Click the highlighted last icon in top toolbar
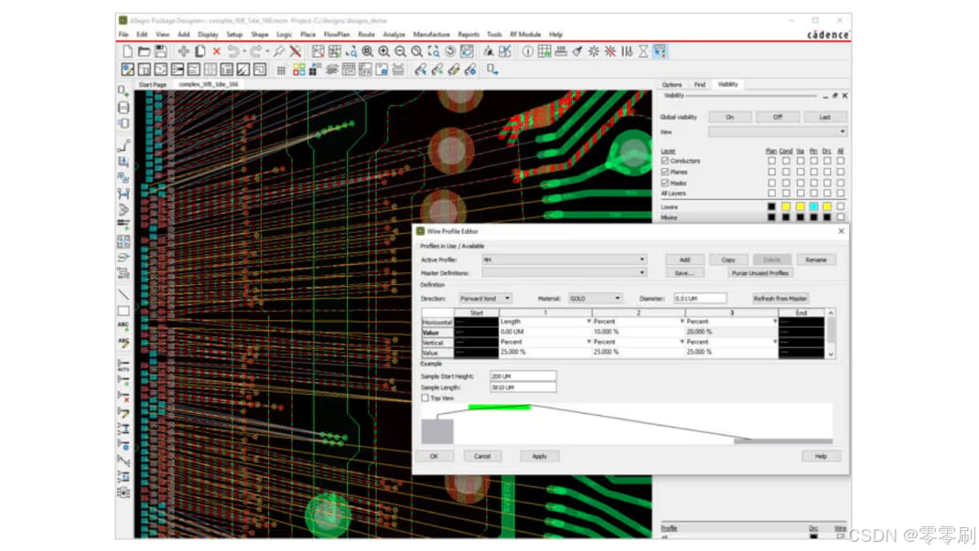This screenshot has height=551, width=979. pyautogui.click(x=660, y=51)
